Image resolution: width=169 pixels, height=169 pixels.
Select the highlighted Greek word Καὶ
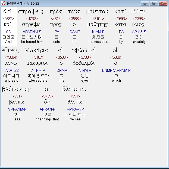(7, 11)
